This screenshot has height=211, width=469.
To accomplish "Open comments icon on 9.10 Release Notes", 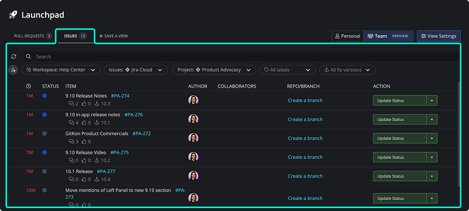I will coord(71,103).
